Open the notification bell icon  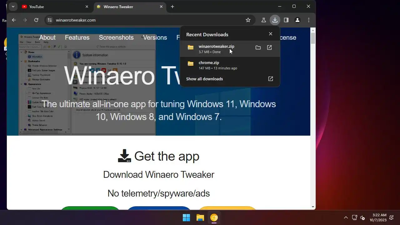click(392, 217)
